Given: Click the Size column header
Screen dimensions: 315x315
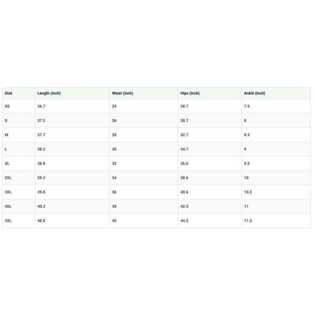Looking at the screenshot, I should [x=8, y=93].
